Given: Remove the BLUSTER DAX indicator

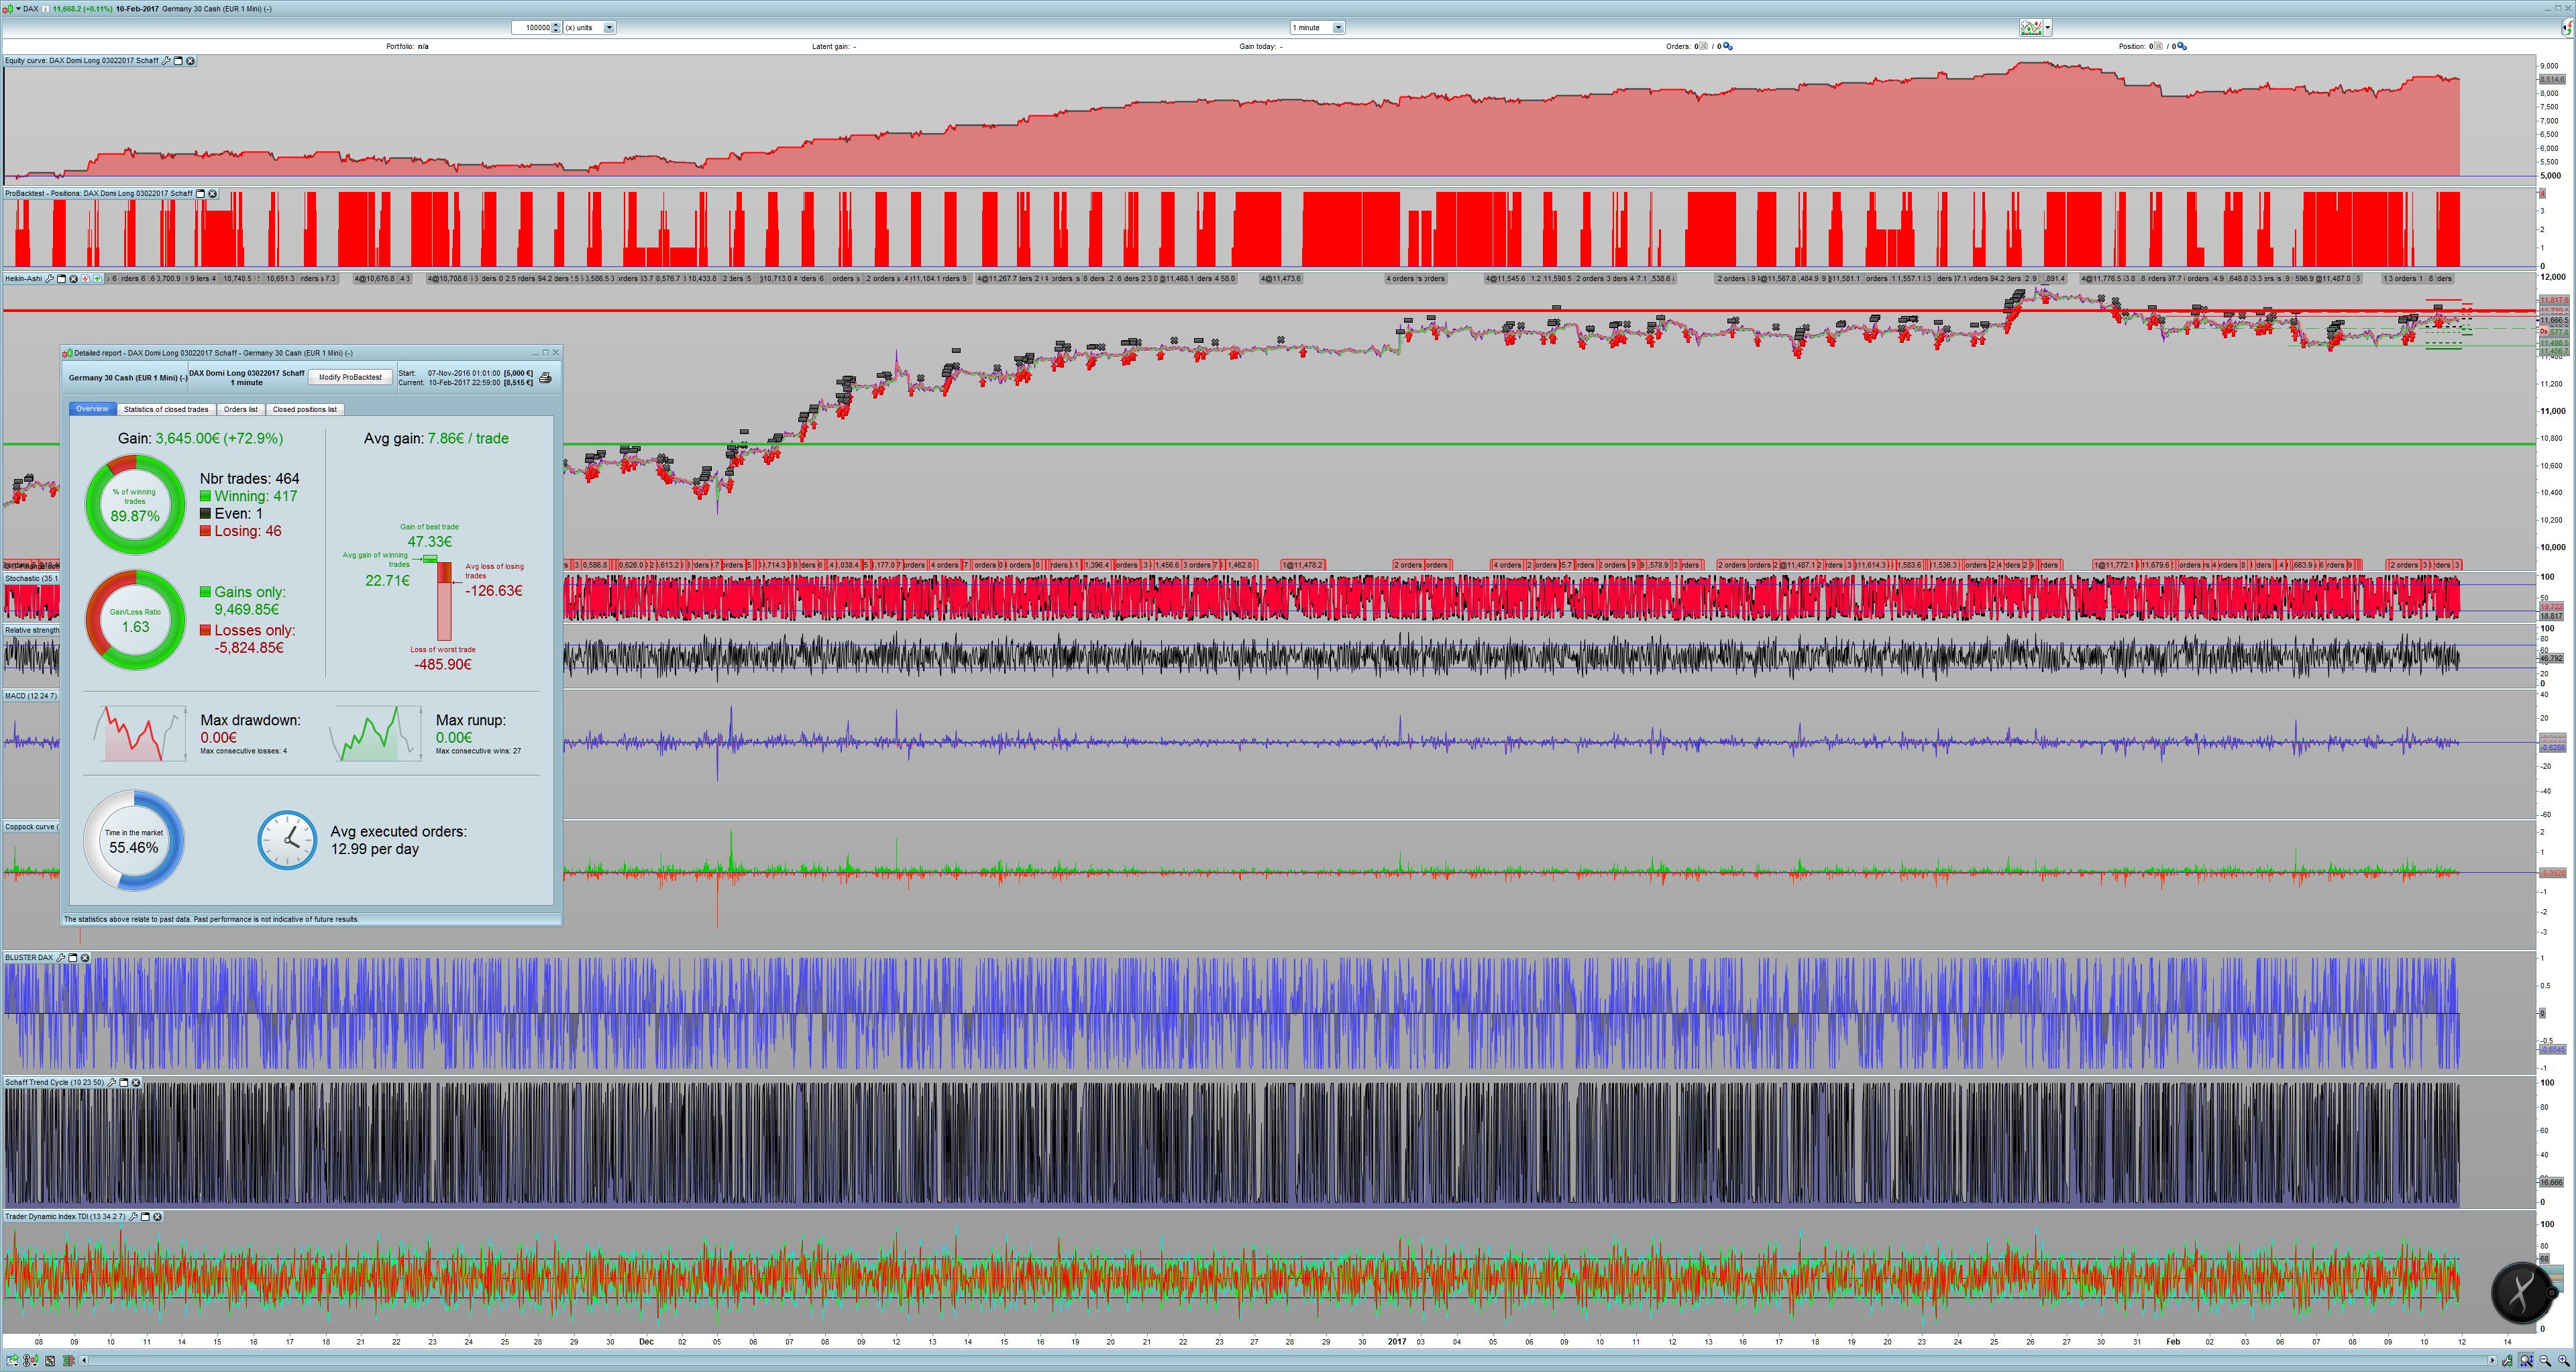Looking at the screenshot, I should 85,958.
